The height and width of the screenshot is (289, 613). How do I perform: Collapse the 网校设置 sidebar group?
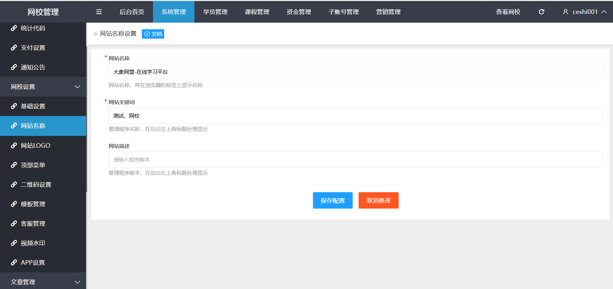click(43, 87)
